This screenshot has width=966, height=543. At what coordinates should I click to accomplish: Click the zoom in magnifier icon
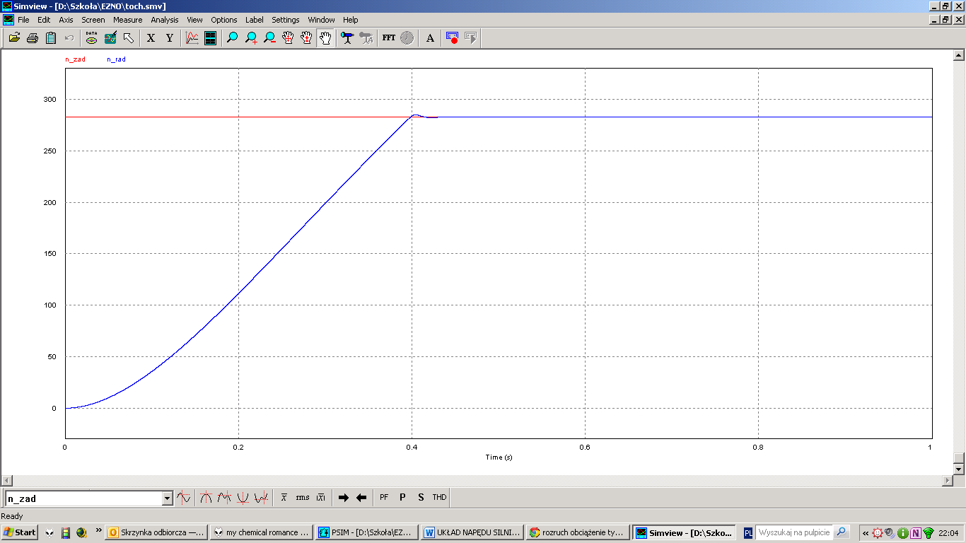tap(251, 38)
